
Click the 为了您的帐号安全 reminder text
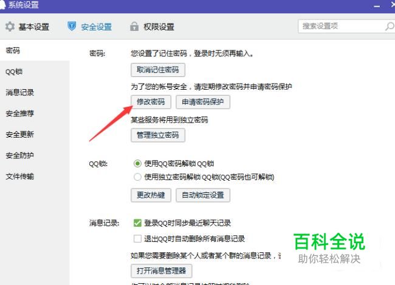211,87
